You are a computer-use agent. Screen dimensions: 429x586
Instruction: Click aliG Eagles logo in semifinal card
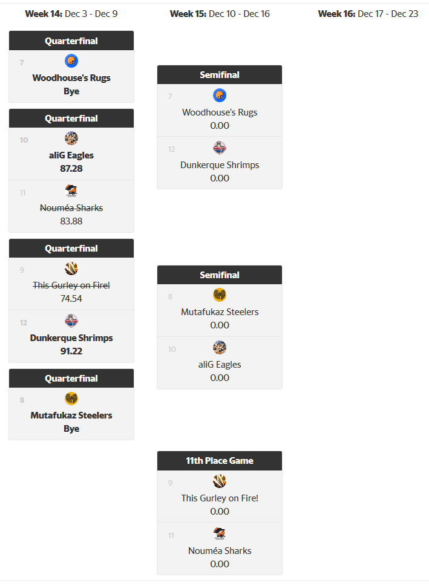coord(220,348)
